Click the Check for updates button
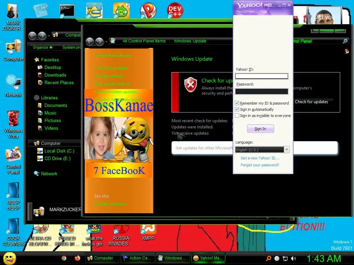Image resolution: width=354 pixels, height=265 pixels. (x=311, y=102)
